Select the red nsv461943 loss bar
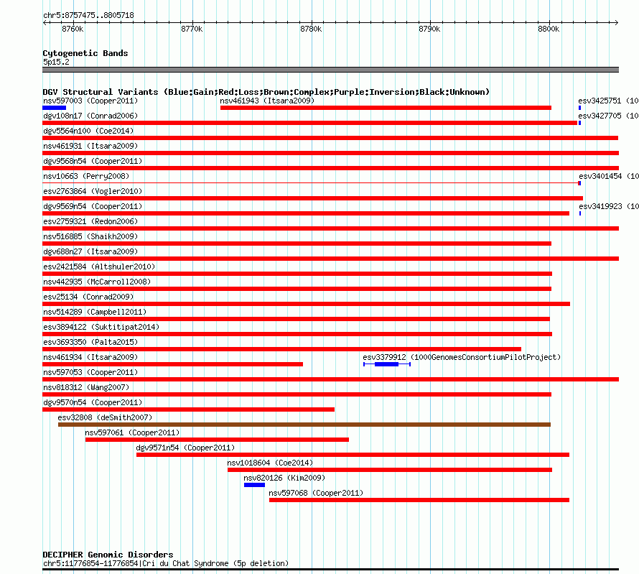The image size is (639, 574). (386, 108)
